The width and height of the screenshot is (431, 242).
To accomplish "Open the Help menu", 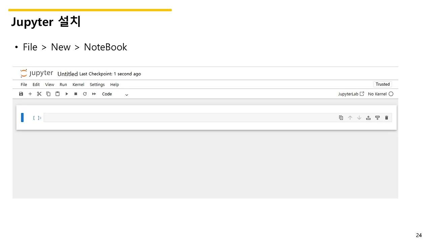I will click(114, 85).
